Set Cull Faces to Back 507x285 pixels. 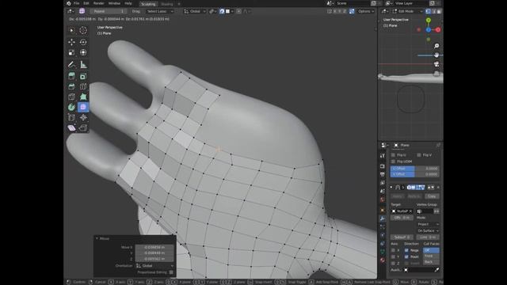pos(431,262)
